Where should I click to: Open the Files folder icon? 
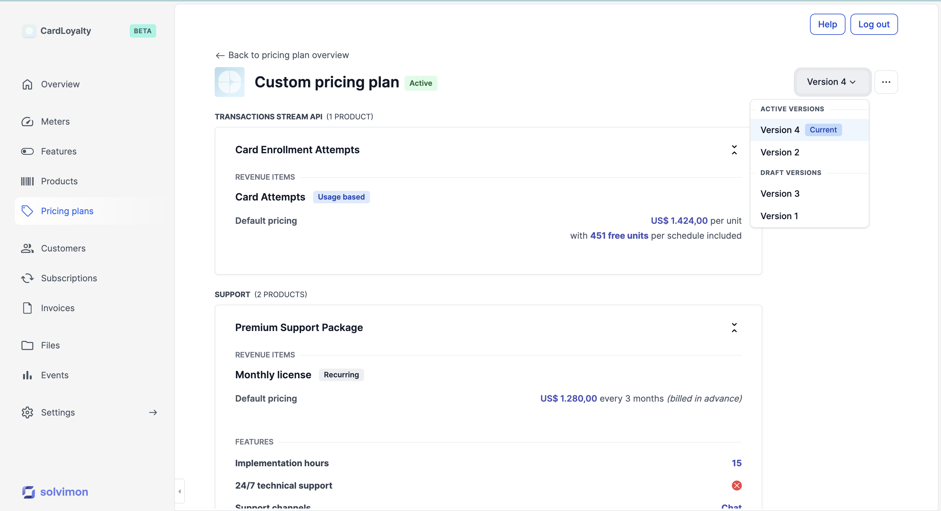click(27, 345)
